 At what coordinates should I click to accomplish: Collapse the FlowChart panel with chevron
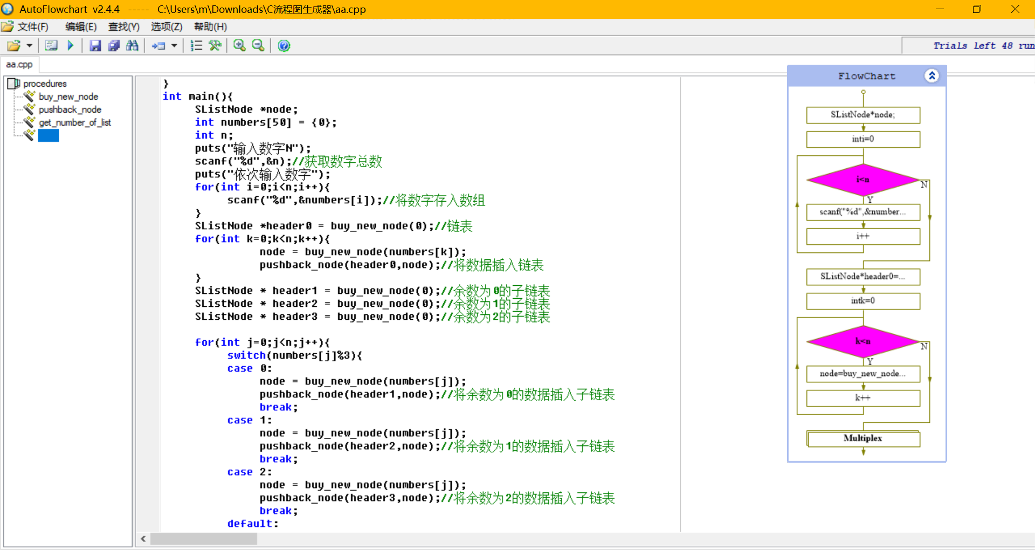[x=931, y=76]
